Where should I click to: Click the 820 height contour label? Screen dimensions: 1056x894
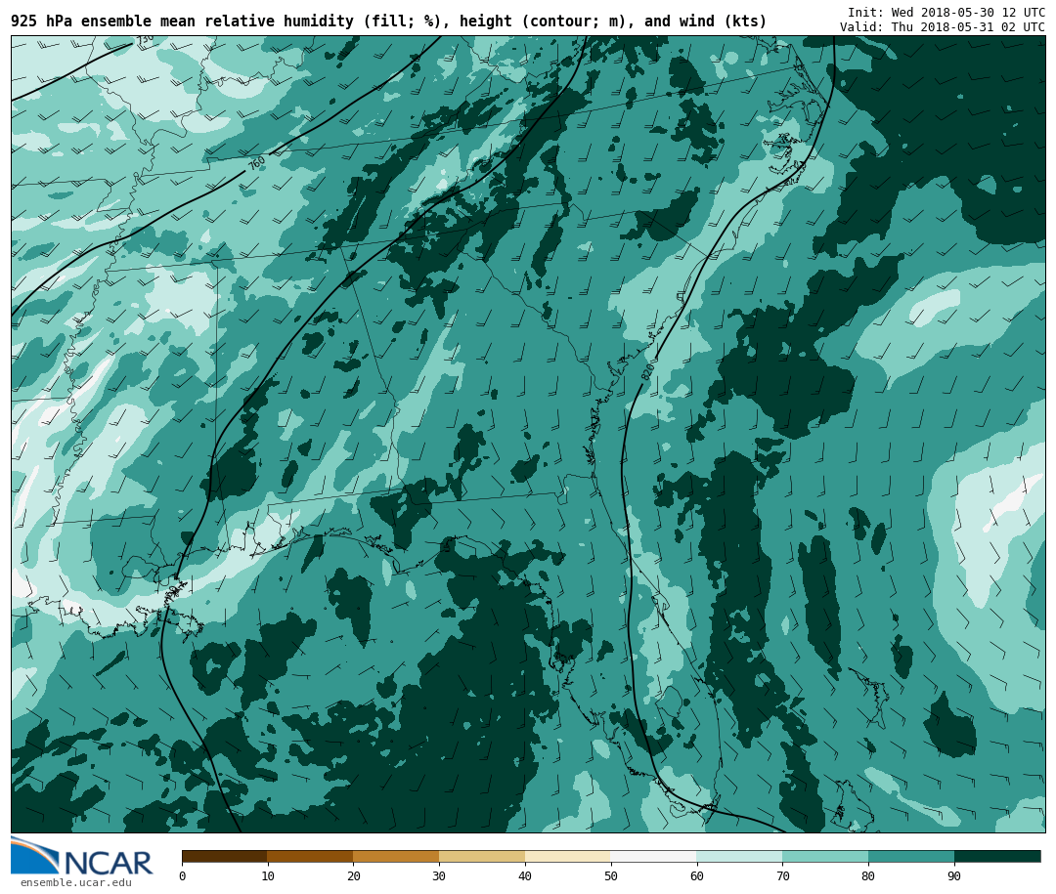648,371
